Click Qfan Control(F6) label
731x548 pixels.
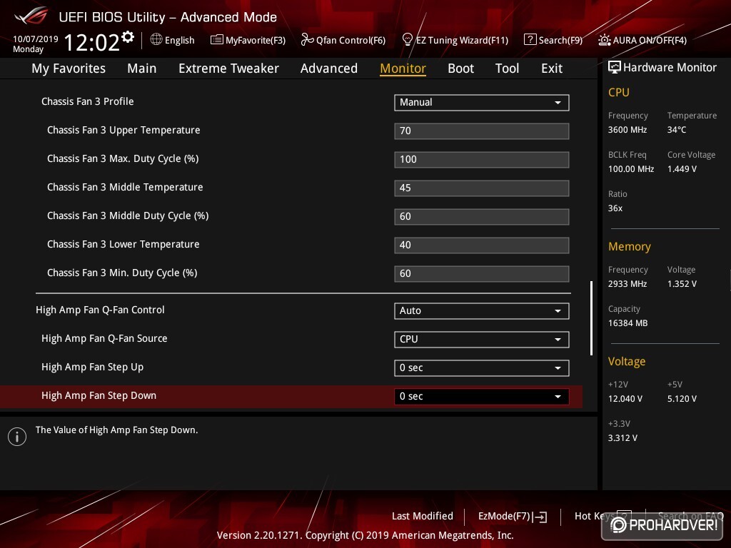pos(351,41)
